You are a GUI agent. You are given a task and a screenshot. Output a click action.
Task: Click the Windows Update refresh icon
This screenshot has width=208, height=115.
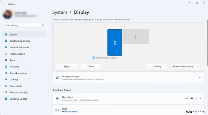[x=6, y=99]
